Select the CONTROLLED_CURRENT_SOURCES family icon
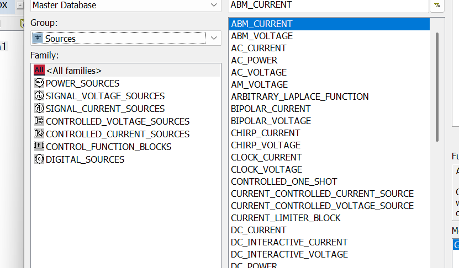 (x=39, y=134)
